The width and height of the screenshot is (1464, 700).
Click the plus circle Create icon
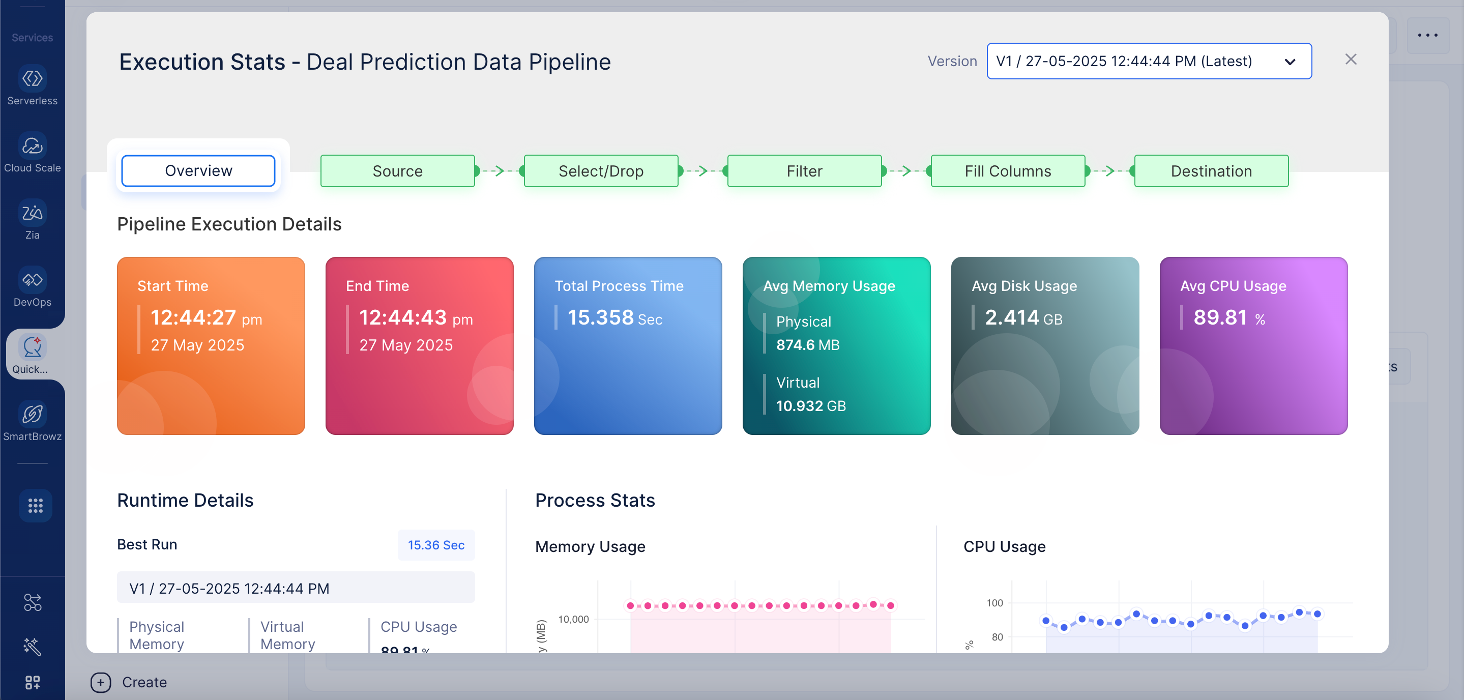click(101, 682)
